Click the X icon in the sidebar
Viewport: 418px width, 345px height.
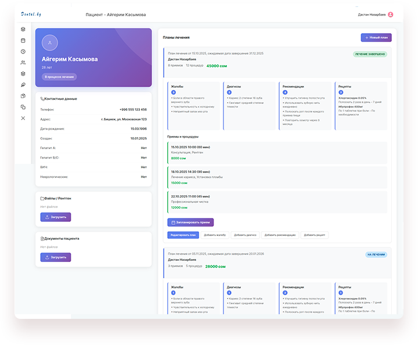pos(23,118)
